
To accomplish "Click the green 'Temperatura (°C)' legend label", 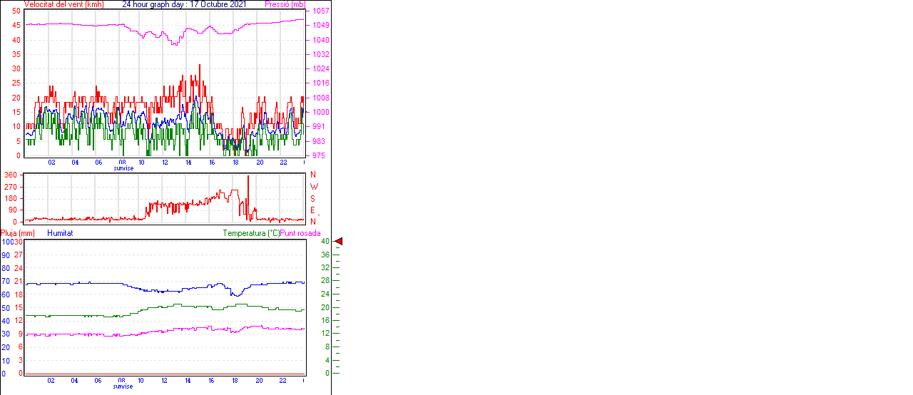I will (x=251, y=233).
